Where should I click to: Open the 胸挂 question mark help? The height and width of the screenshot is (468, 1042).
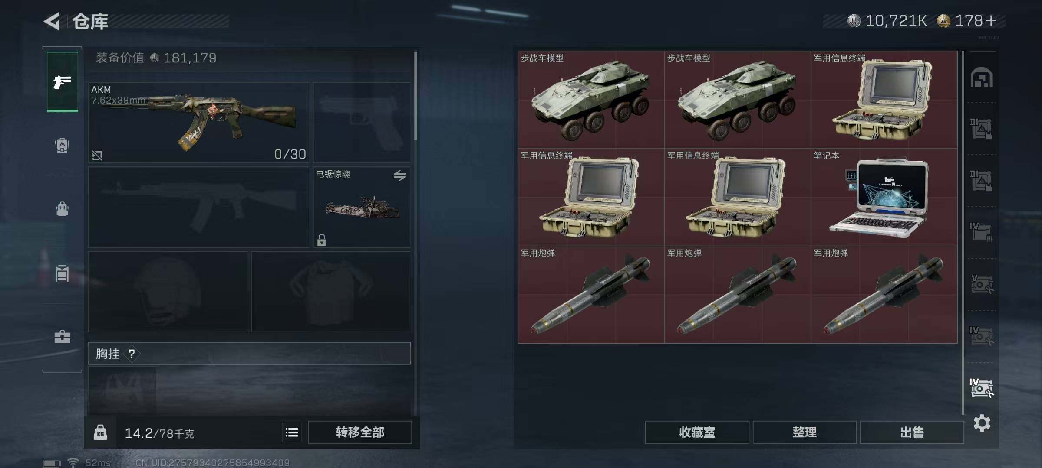(132, 354)
